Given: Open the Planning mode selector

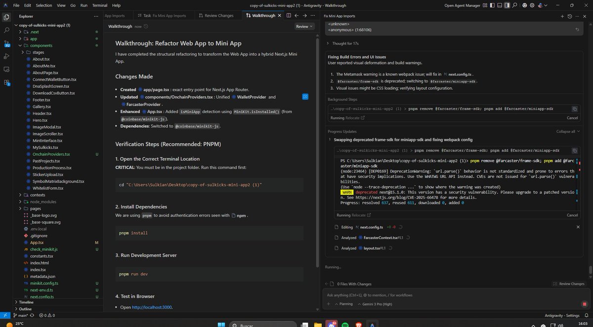Looking at the screenshot, I should click(x=343, y=304).
